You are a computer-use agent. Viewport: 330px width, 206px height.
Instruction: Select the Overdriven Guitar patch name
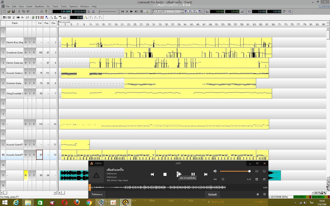pyautogui.click(x=15, y=53)
